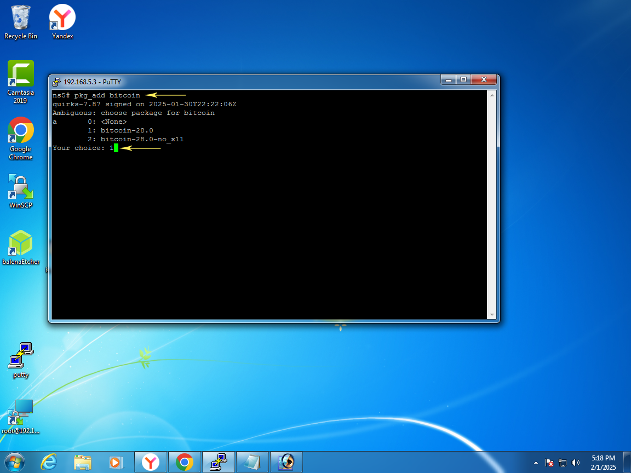Open the Recycle Bin desktop icon
This screenshot has height=473, width=631.
pos(20,22)
